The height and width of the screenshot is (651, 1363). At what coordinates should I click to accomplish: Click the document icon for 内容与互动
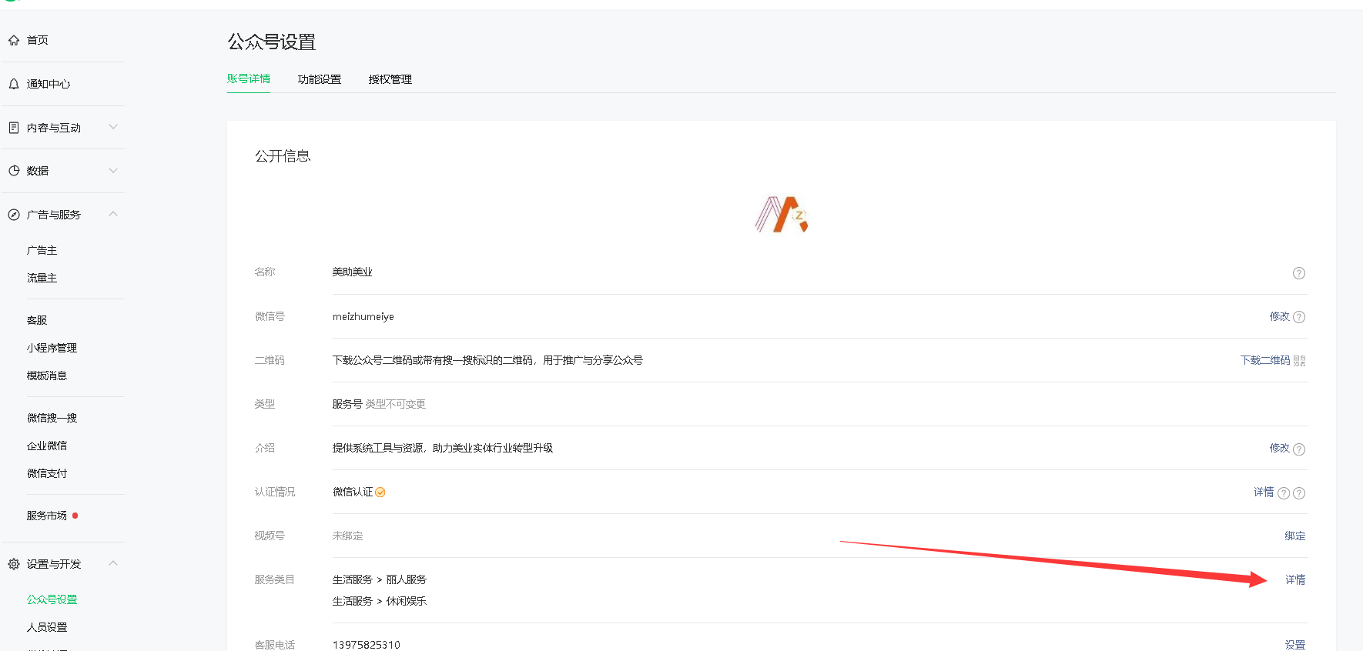(14, 127)
